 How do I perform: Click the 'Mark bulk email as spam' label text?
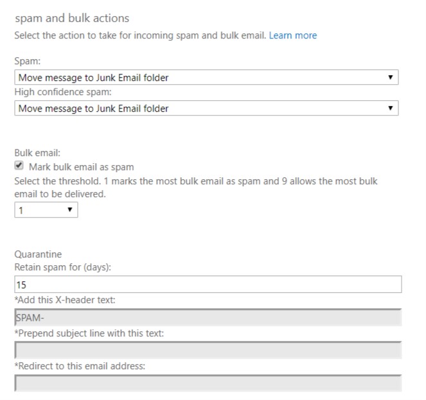click(x=81, y=167)
